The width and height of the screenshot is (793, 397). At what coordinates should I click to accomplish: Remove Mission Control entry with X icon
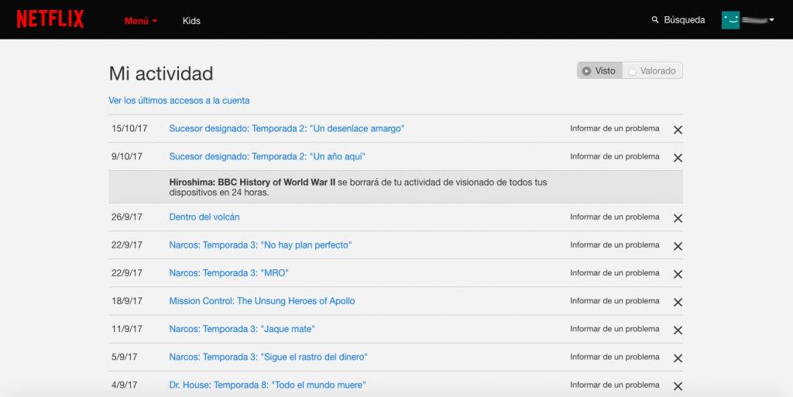pyautogui.click(x=678, y=302)
